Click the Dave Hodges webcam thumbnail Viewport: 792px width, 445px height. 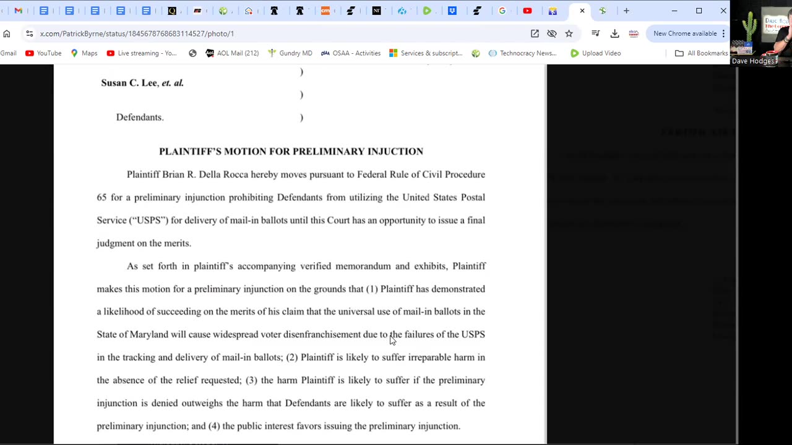pos(761,33)
